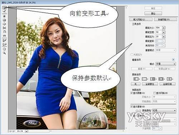Toggle the 显示图像 (show image) checkbox

[132, 93]
